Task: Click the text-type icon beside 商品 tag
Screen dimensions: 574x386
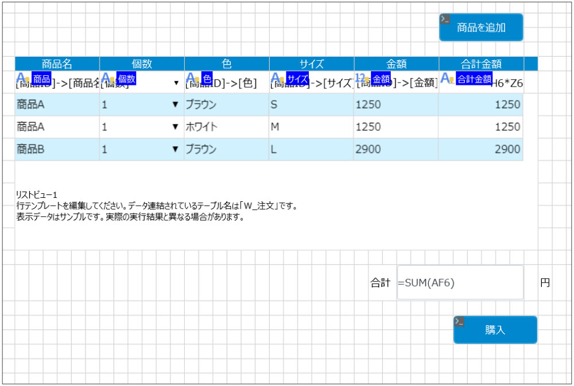Action: coord(22,78)
